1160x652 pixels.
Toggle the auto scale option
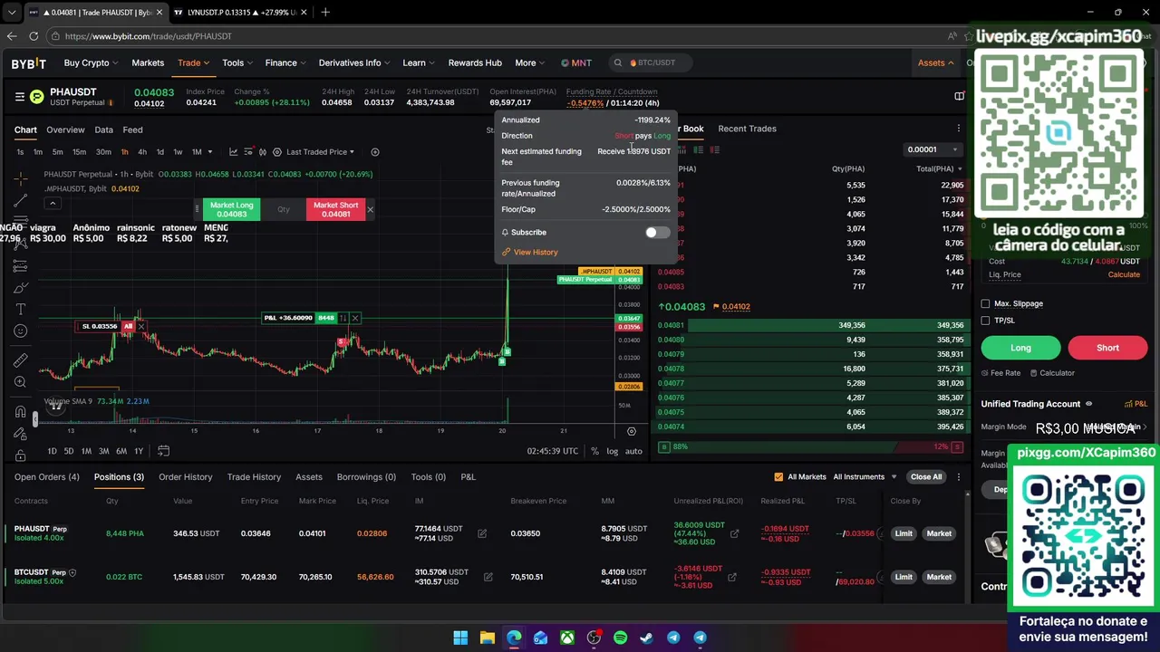click(x=633, y=451)
